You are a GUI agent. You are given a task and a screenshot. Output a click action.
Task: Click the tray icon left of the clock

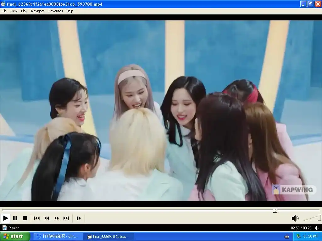[298, 237]
